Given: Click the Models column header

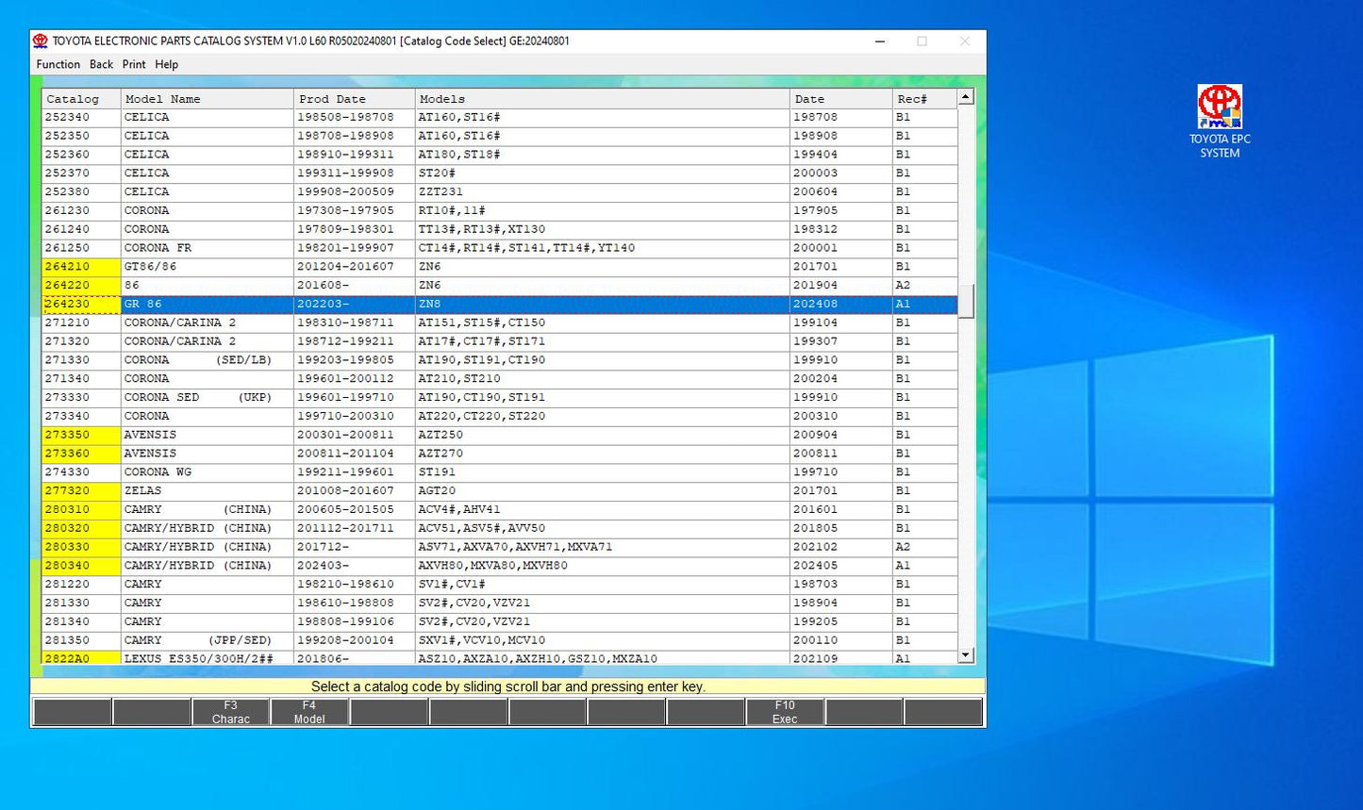Looking at the screenshot, I should pos(603,99).
